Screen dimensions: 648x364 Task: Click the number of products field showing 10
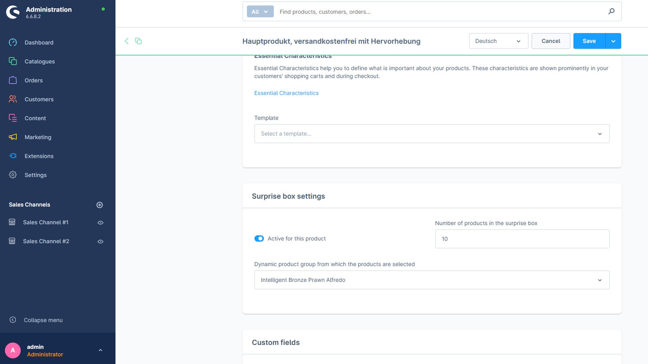pyautogui.click(x=522, y=239)
